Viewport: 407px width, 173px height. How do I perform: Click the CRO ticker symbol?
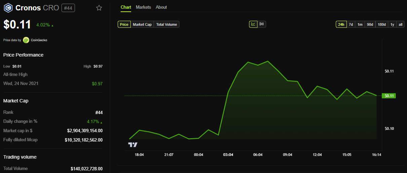pos(51,8)
